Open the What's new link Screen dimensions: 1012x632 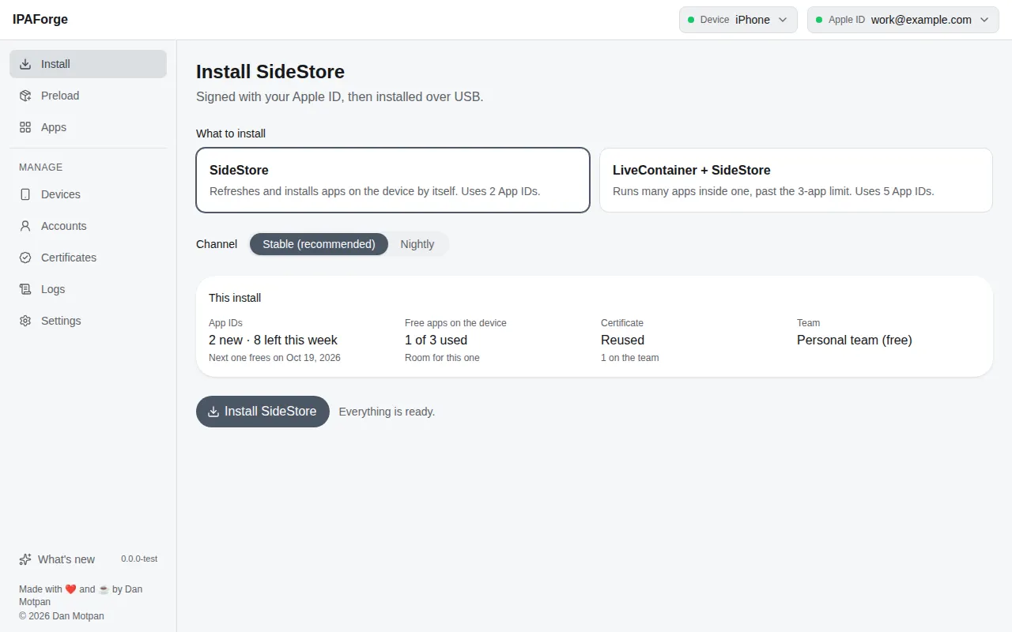coord(57,559)
